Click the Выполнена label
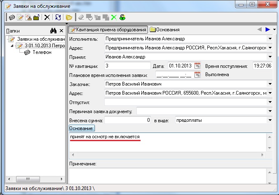The image size is (279, 195). click(x=217, y=74)
